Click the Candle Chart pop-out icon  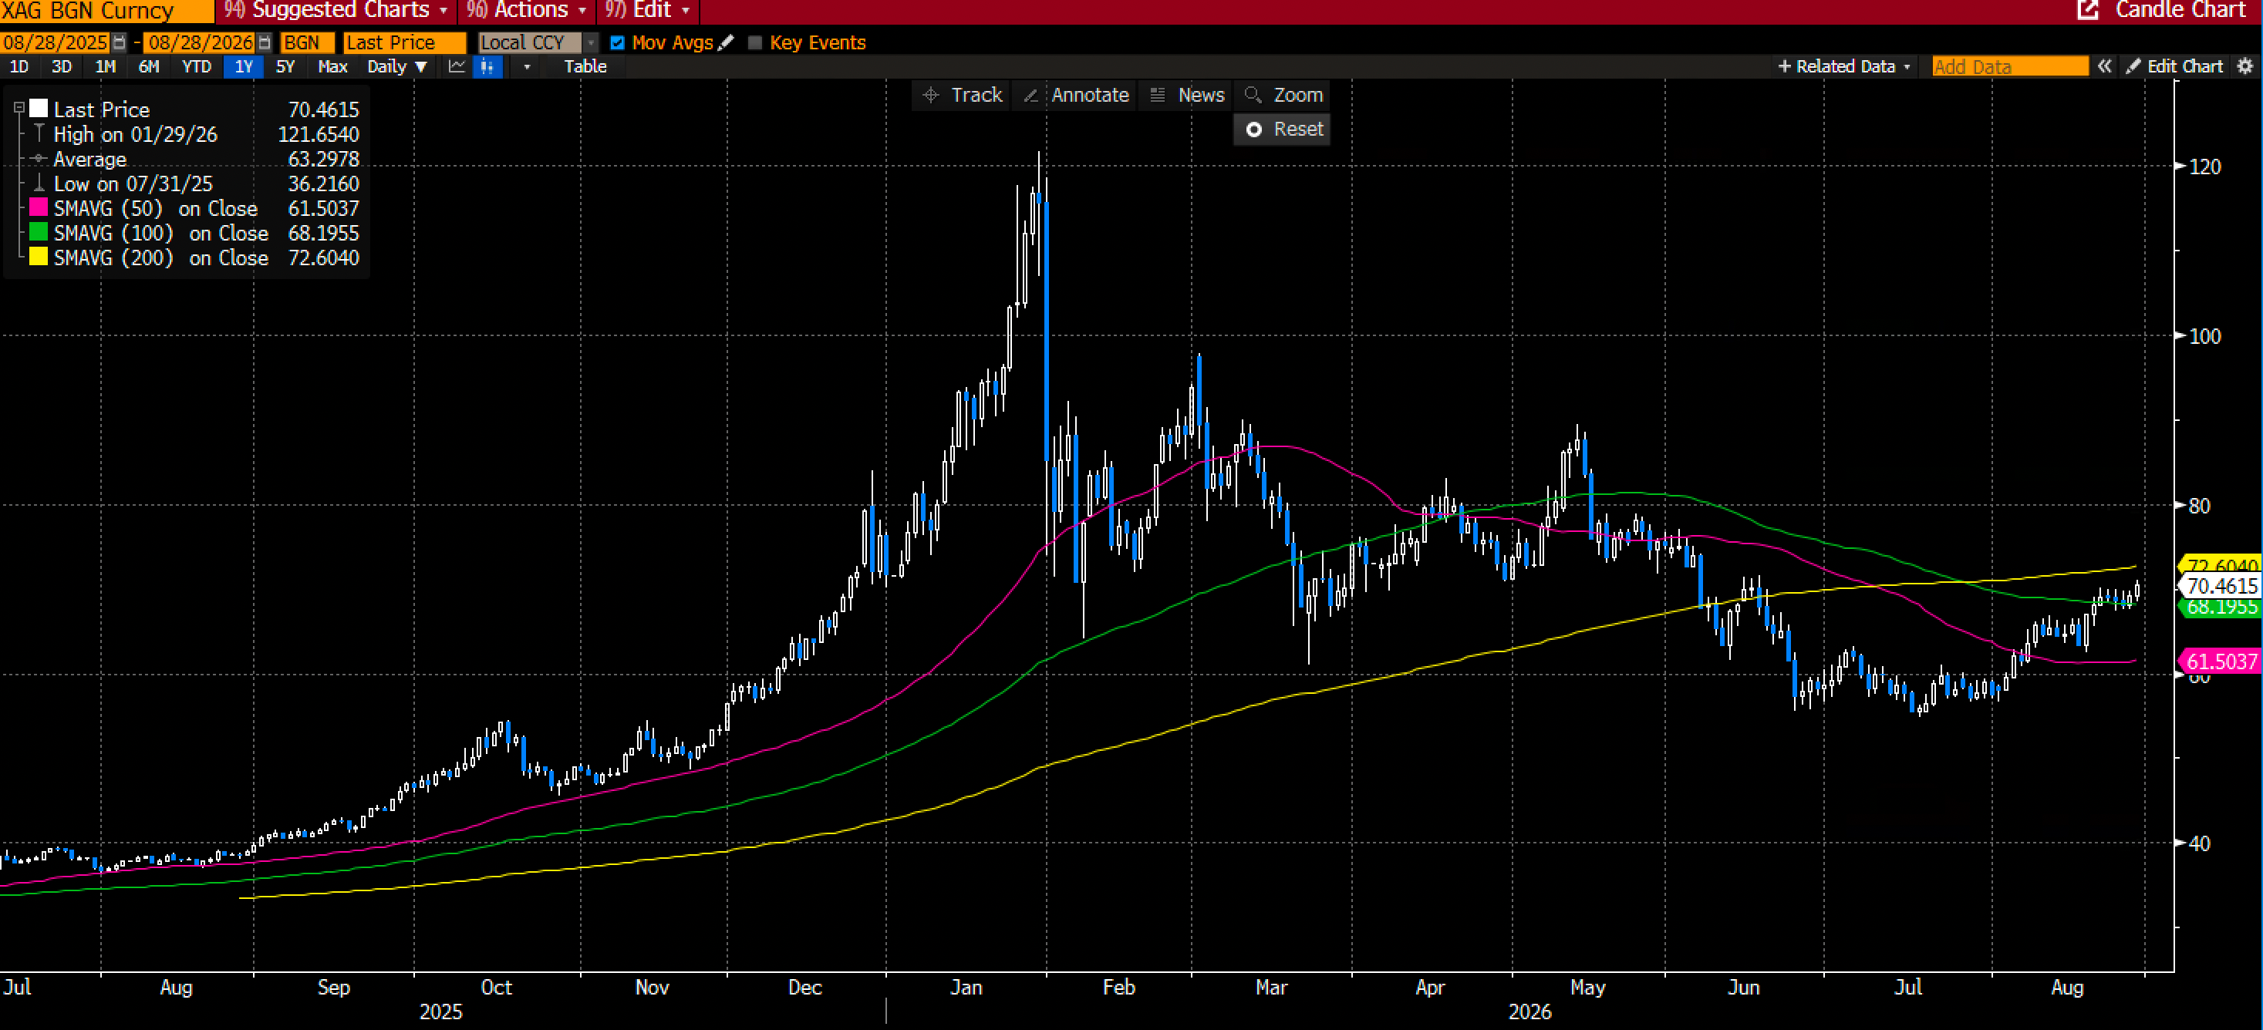[x=2086, y=10]
